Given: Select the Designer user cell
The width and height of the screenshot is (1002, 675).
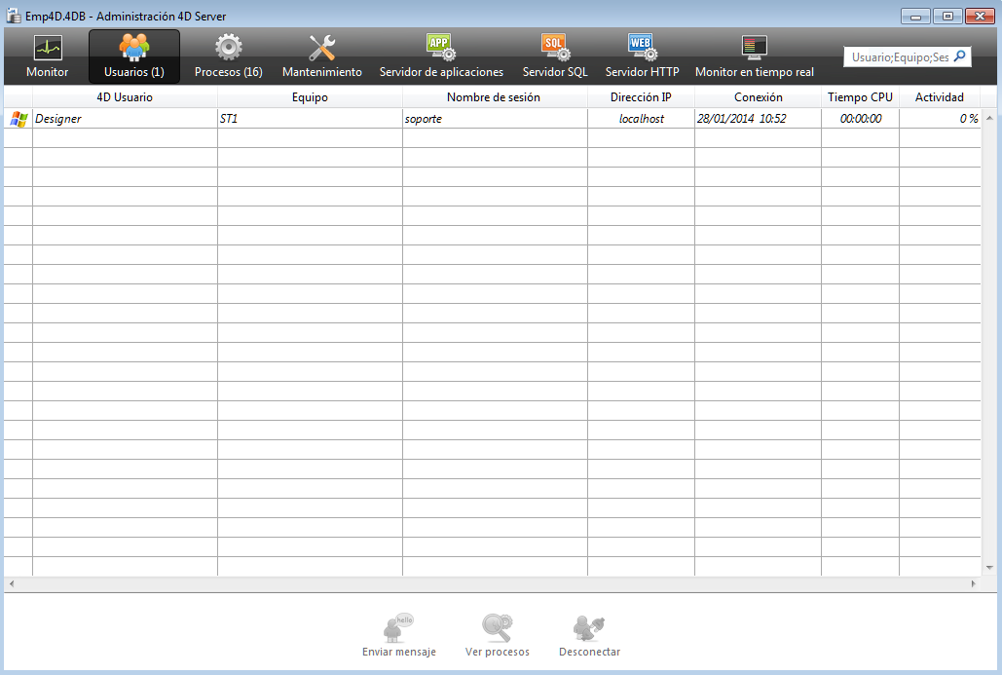Looking at the screenshot, I should point(125,118).
